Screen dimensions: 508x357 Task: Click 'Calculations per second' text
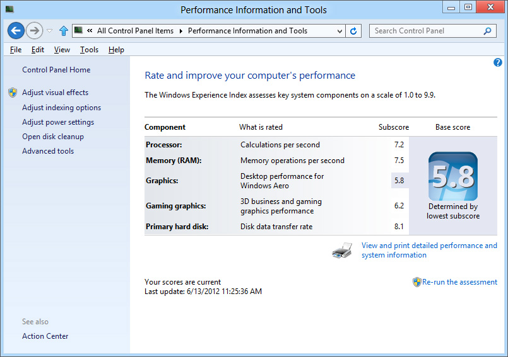[280, 145]
